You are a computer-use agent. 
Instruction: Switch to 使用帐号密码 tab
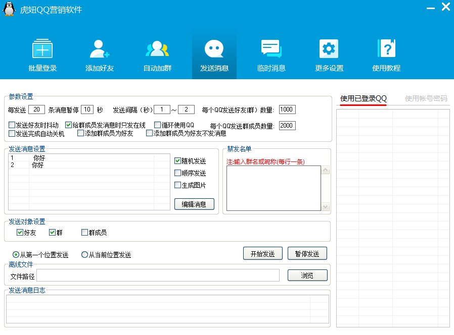tap(426, 98)
